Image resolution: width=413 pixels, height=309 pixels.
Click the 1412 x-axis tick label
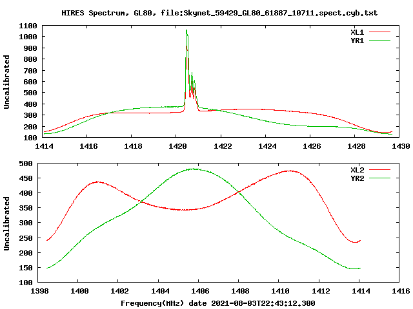pos(321,291)
